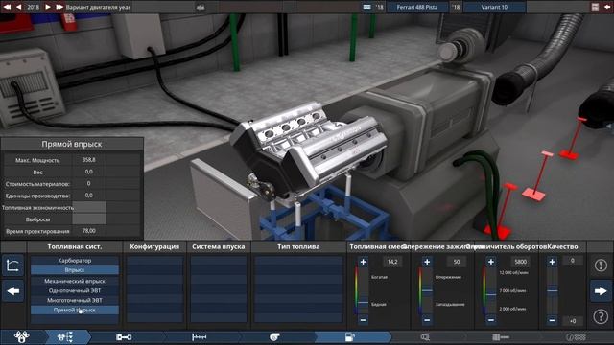Click the 2018 year display
The height and width of the screenshot is (345, 614).
(x=33, y=7)
